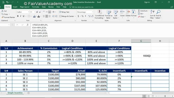This screenshot has height=98, width=174.
Task: Open the Calibri font name dropdown
Action: pyautogui.click(x=29, y=12)
